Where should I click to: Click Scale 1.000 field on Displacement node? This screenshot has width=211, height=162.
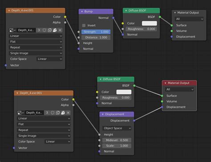[117, 146]
